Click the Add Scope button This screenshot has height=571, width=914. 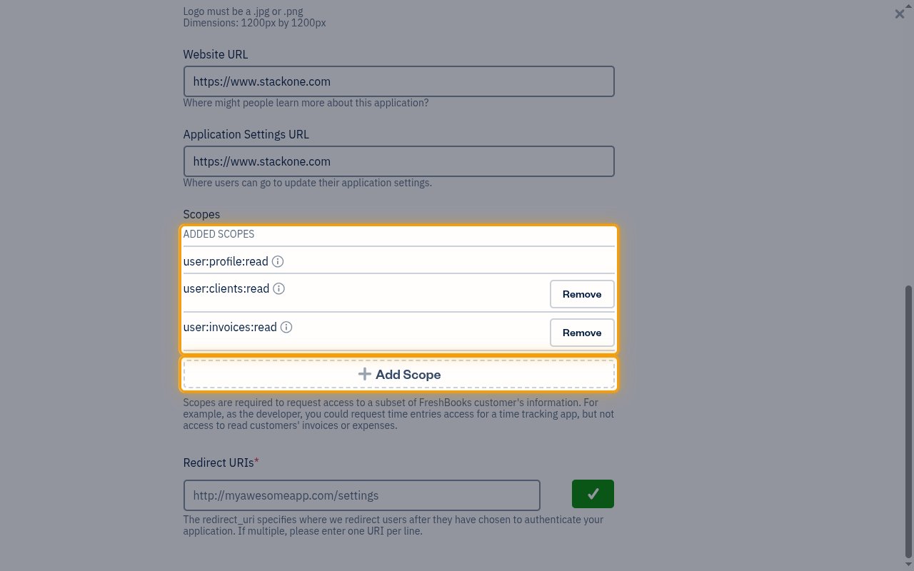tap(399, 374)
